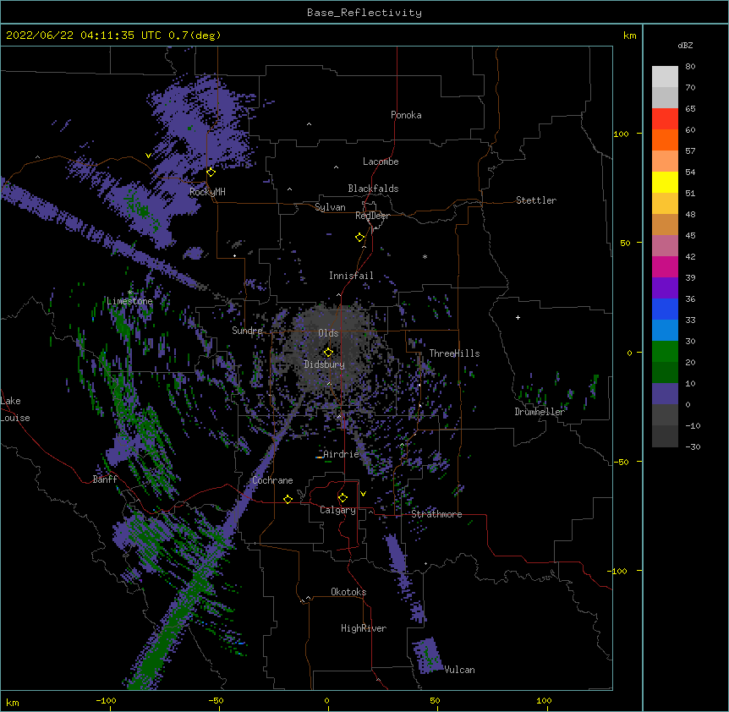Click the white asterisk marker east of Innisfail

425,256
